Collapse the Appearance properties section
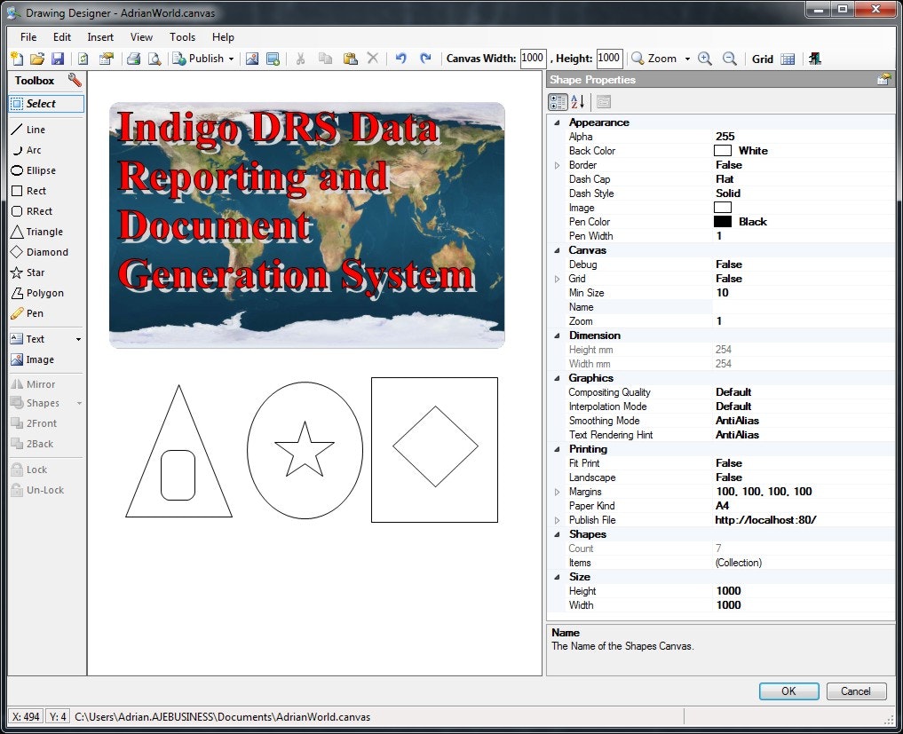903x734 pixels. [555, 122]
